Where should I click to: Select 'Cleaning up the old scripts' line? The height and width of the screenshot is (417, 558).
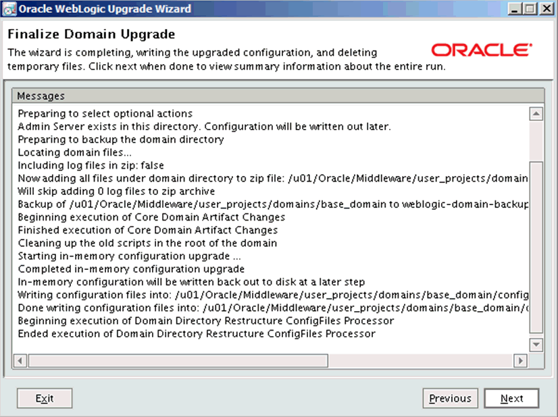point(147,243)
